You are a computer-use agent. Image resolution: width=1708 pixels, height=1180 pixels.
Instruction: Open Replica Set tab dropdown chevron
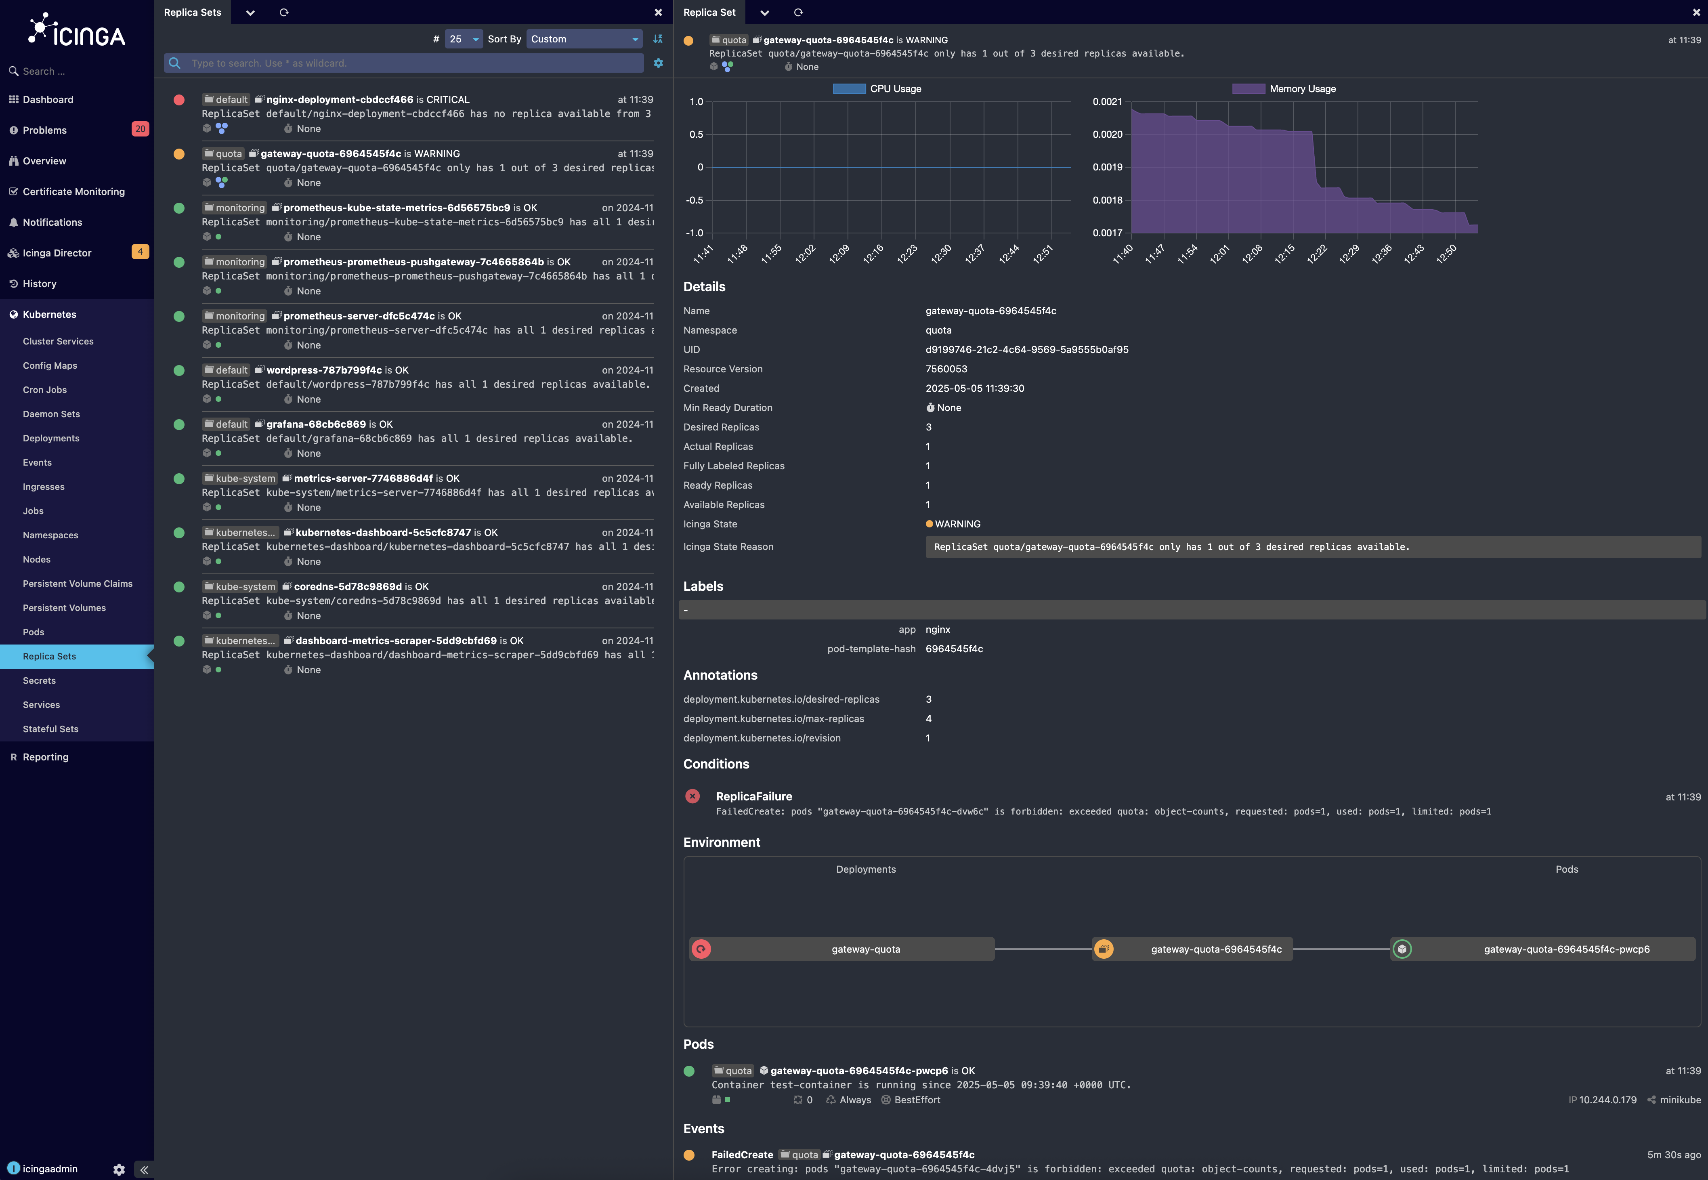click(x=765, y=13)
